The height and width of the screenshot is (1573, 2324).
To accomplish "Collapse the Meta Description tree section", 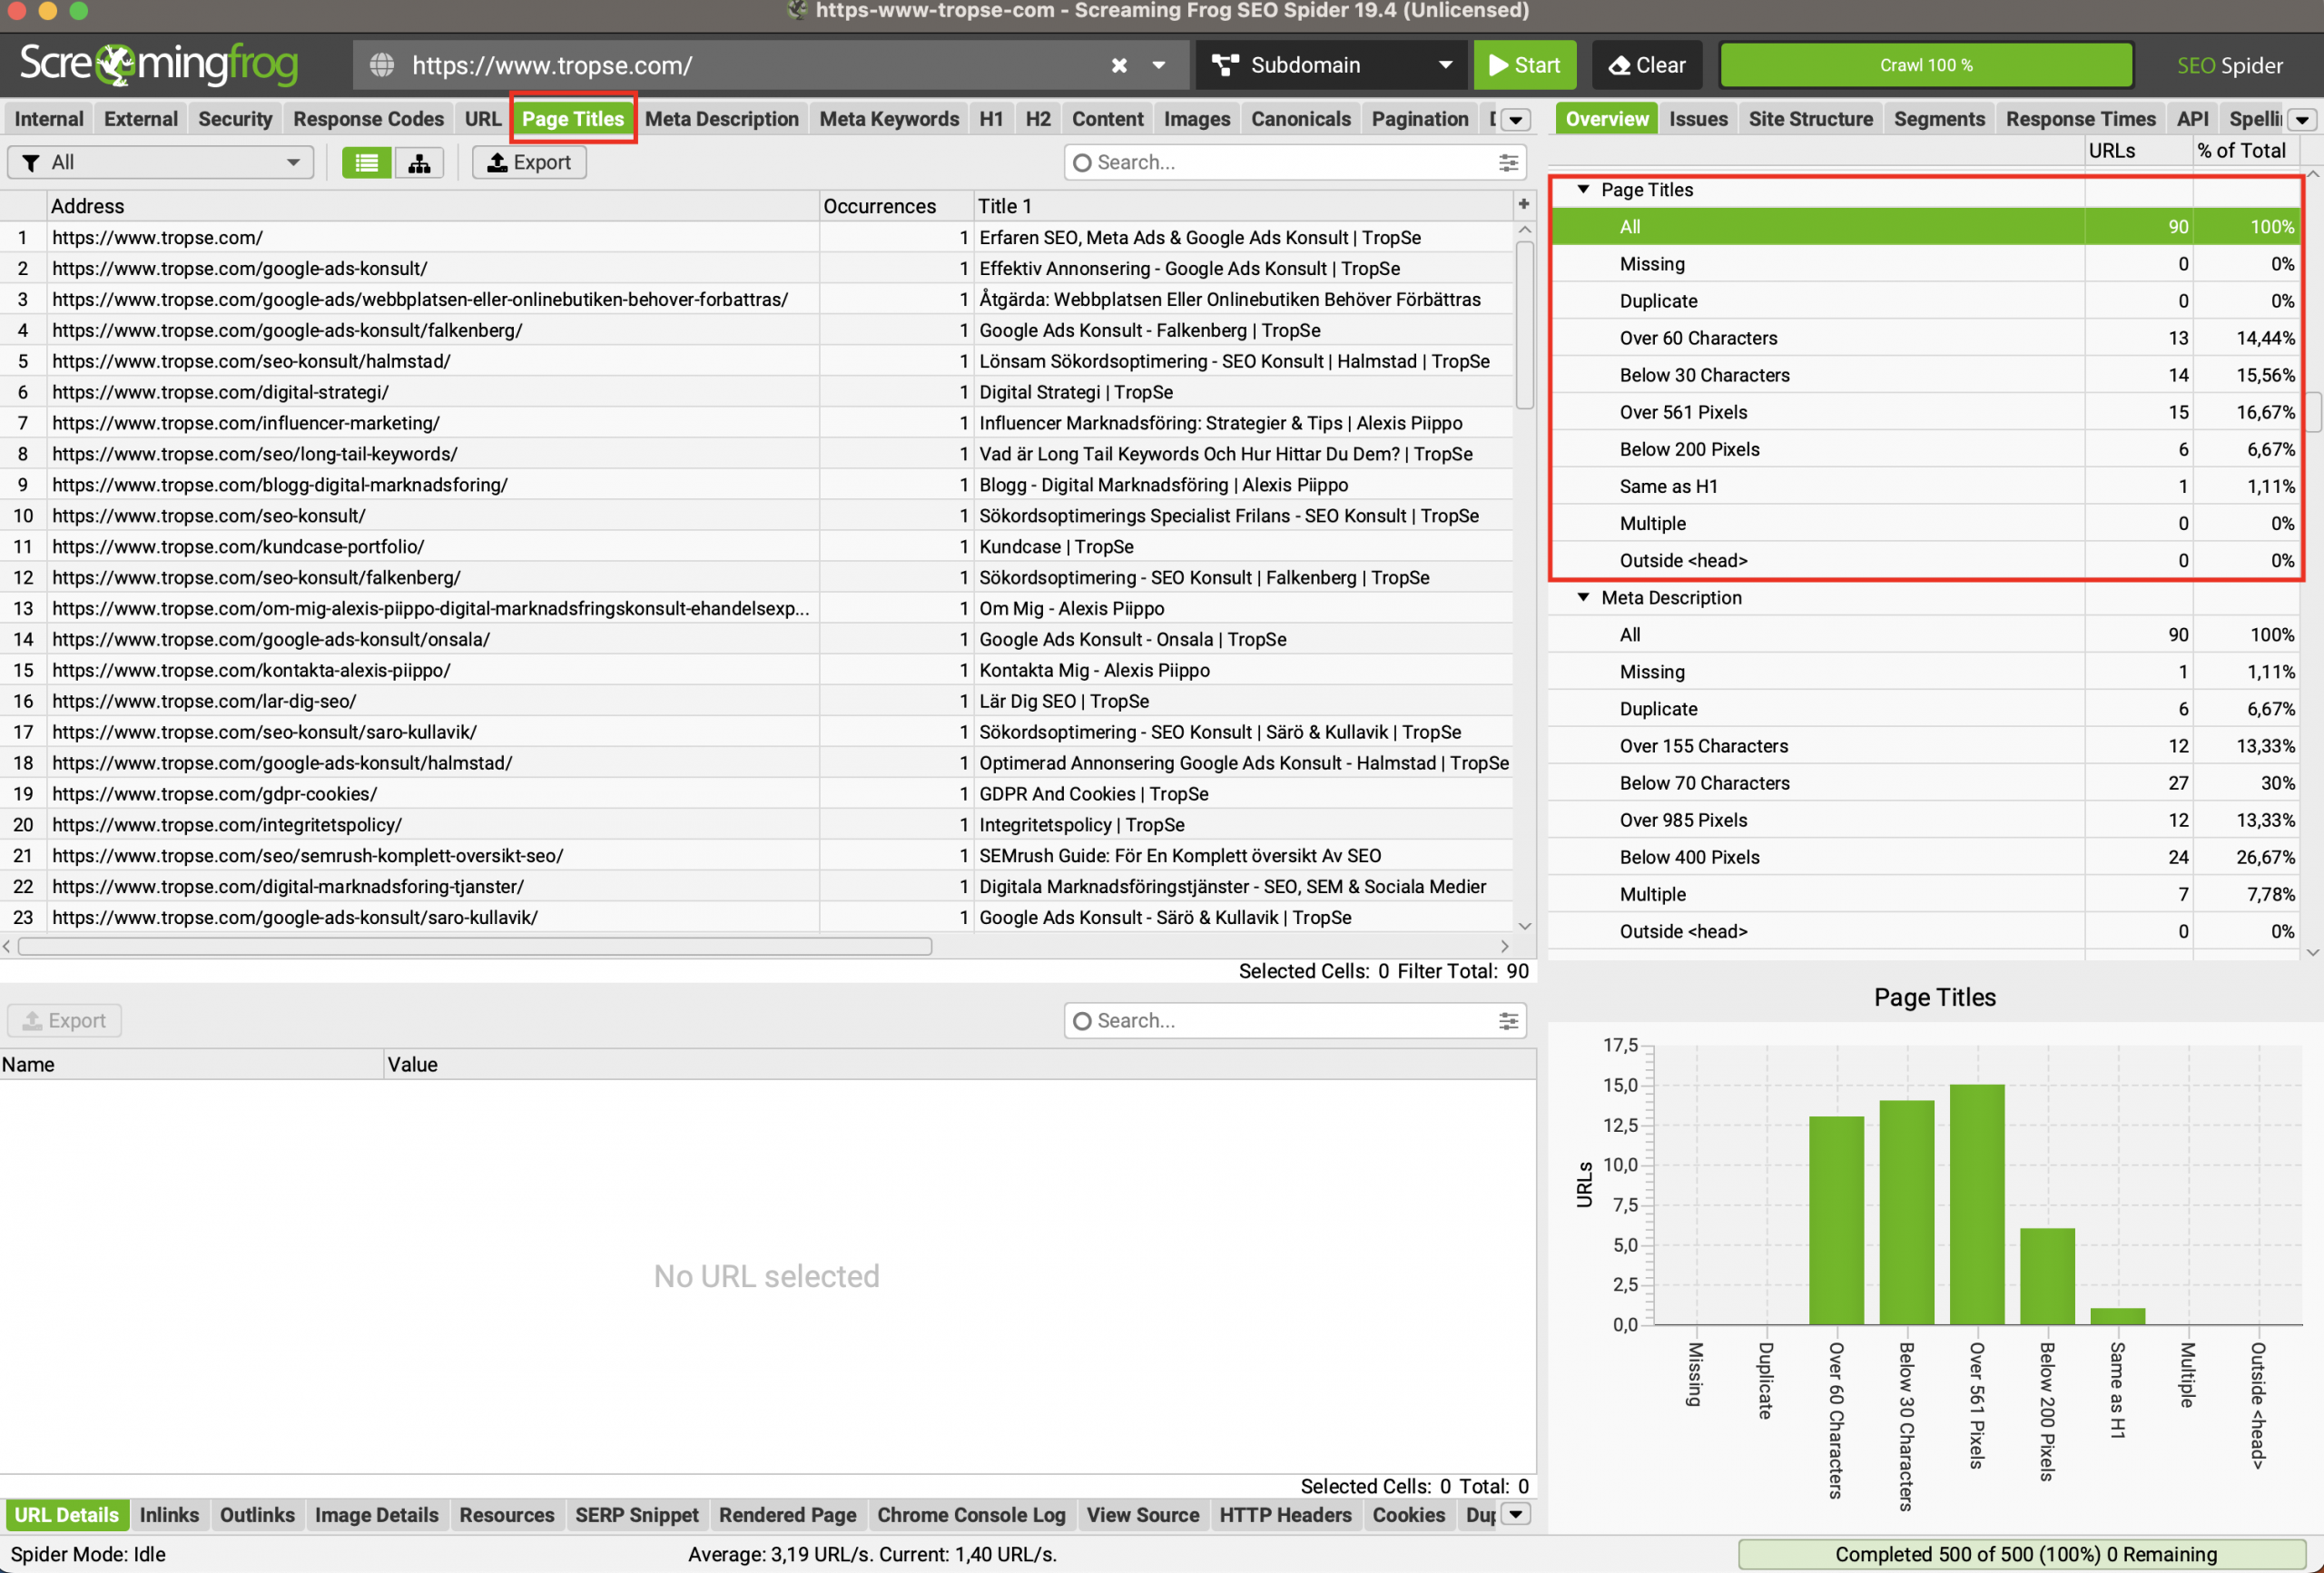I will click(x=1583, y=597).
